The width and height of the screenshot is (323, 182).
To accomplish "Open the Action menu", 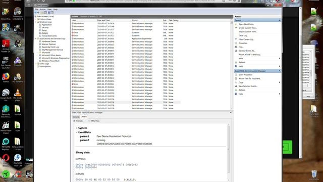I will pos(42,9).
